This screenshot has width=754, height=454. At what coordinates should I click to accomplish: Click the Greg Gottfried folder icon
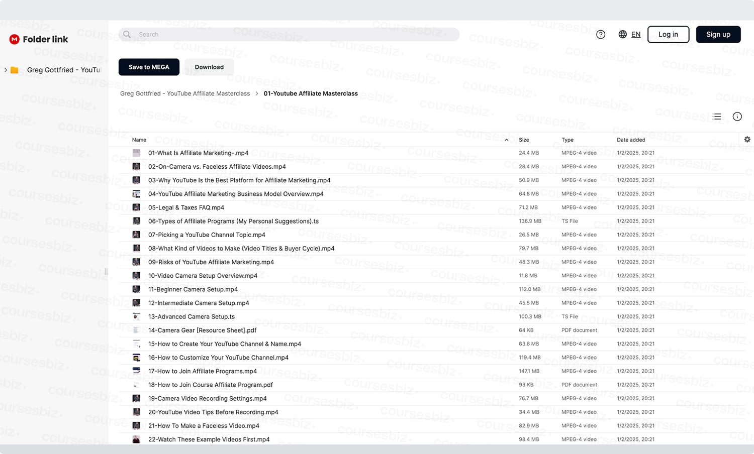(x=15, y=70)
